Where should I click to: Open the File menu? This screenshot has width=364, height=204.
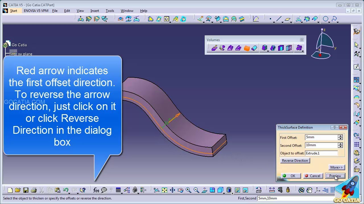[55, 11]
